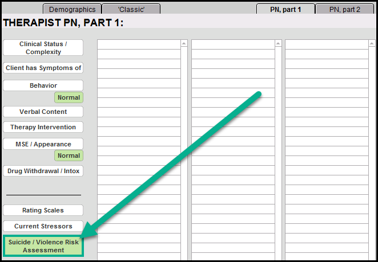This screenshot has height=262, width=378.
Task: Go to the PN, part 2 tab
Action: point(344,9)
